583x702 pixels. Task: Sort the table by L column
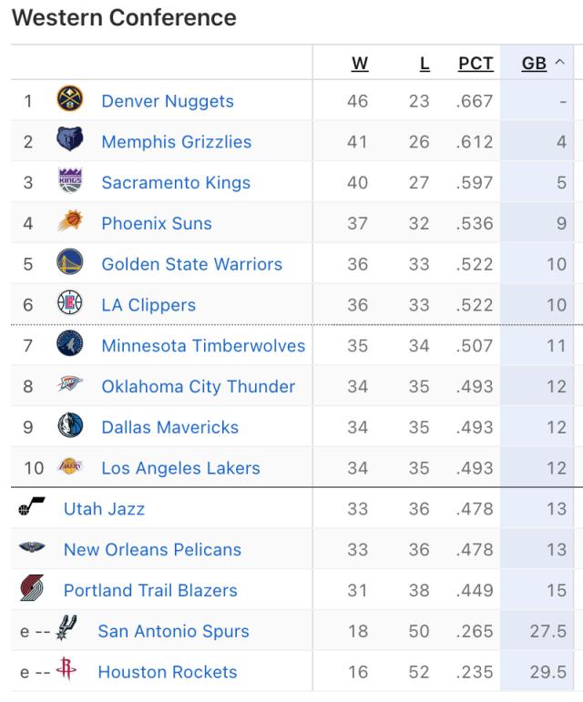[x=424, y=63]
